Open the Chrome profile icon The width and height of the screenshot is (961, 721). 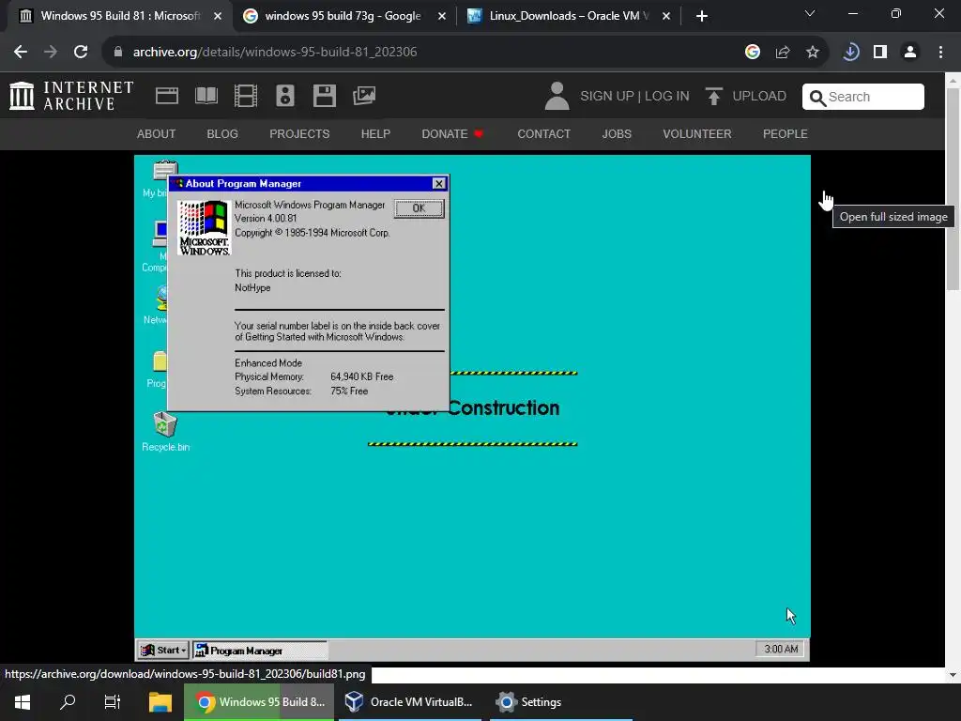click(x=910, y=53)
